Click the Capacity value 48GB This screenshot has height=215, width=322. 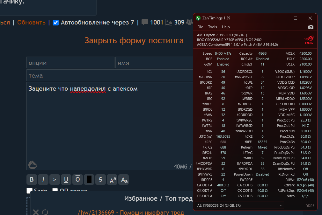(x=262, y=53)
